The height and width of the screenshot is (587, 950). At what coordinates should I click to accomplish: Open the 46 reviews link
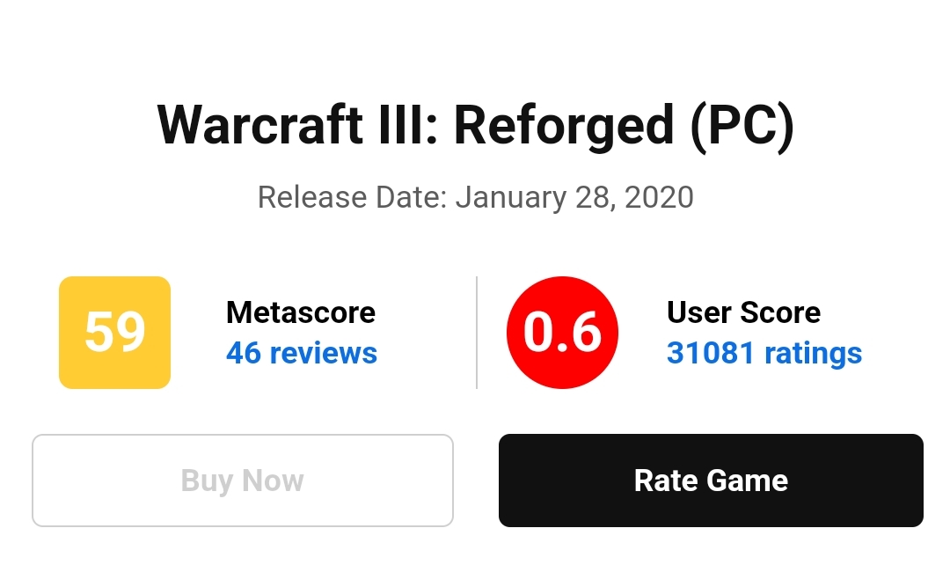(301, 353)
